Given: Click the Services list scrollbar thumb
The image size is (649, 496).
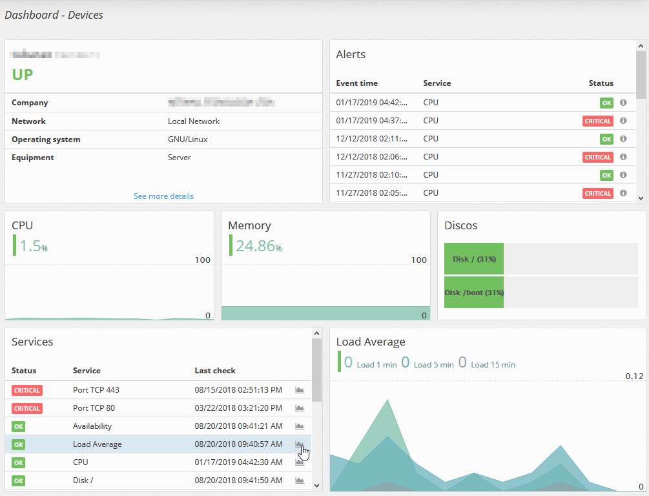Looking at the screenshot, I should point(316,370).
